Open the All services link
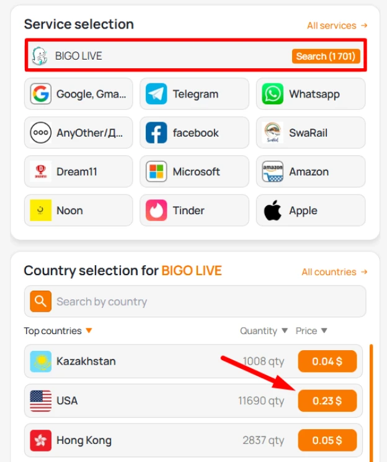387x462 pixels. click(337, 25)
